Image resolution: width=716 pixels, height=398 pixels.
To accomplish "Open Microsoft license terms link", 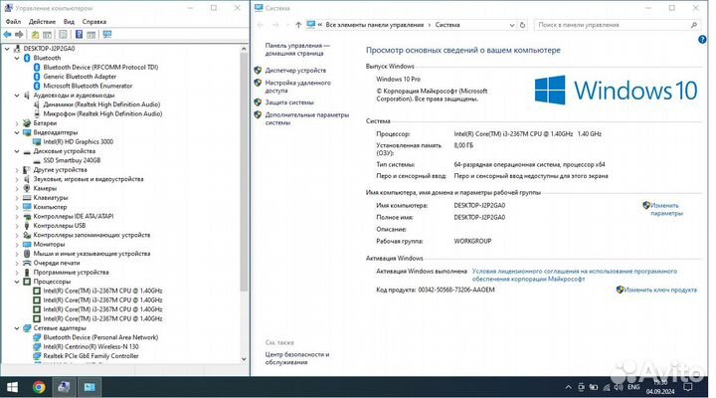I will point(575,275).
